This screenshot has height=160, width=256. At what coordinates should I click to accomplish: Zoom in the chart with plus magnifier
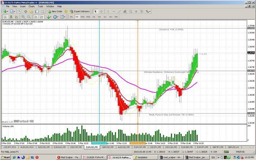[x=23, y=17]
